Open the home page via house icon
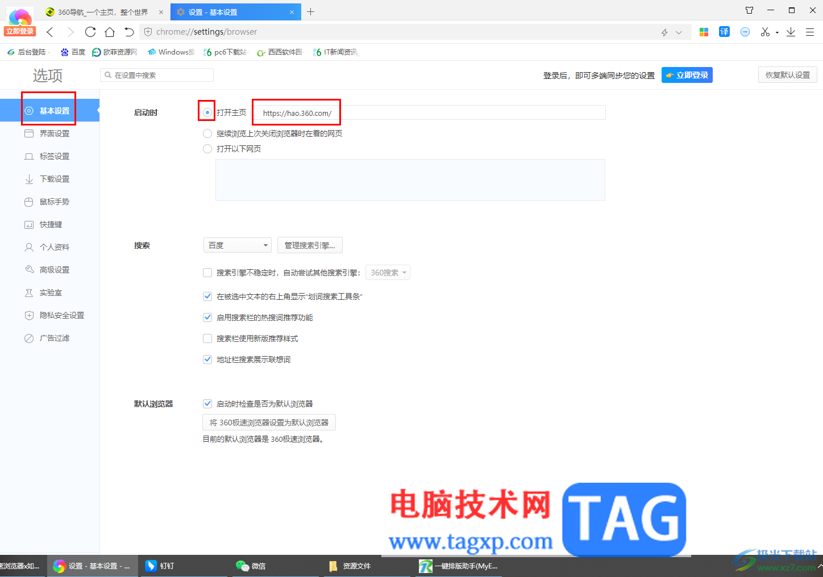Screen dimensions: 823x577 (x=110, y=32)
